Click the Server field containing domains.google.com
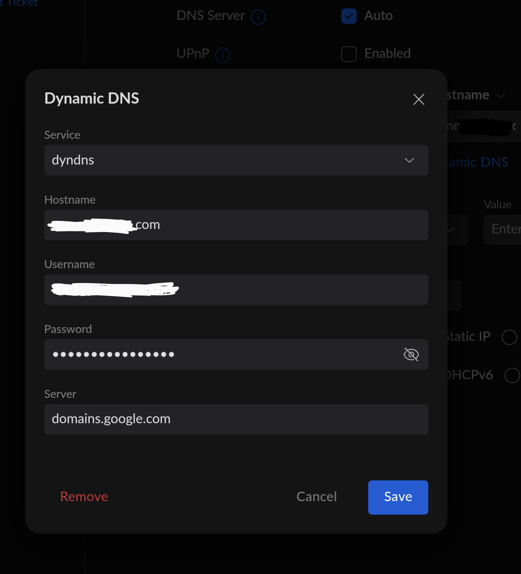The height and width of the screenshot is (574, 521). 236,419
